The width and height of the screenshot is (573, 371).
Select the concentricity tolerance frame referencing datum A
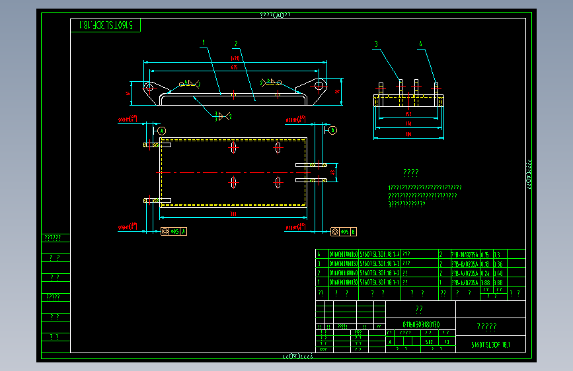174,231
